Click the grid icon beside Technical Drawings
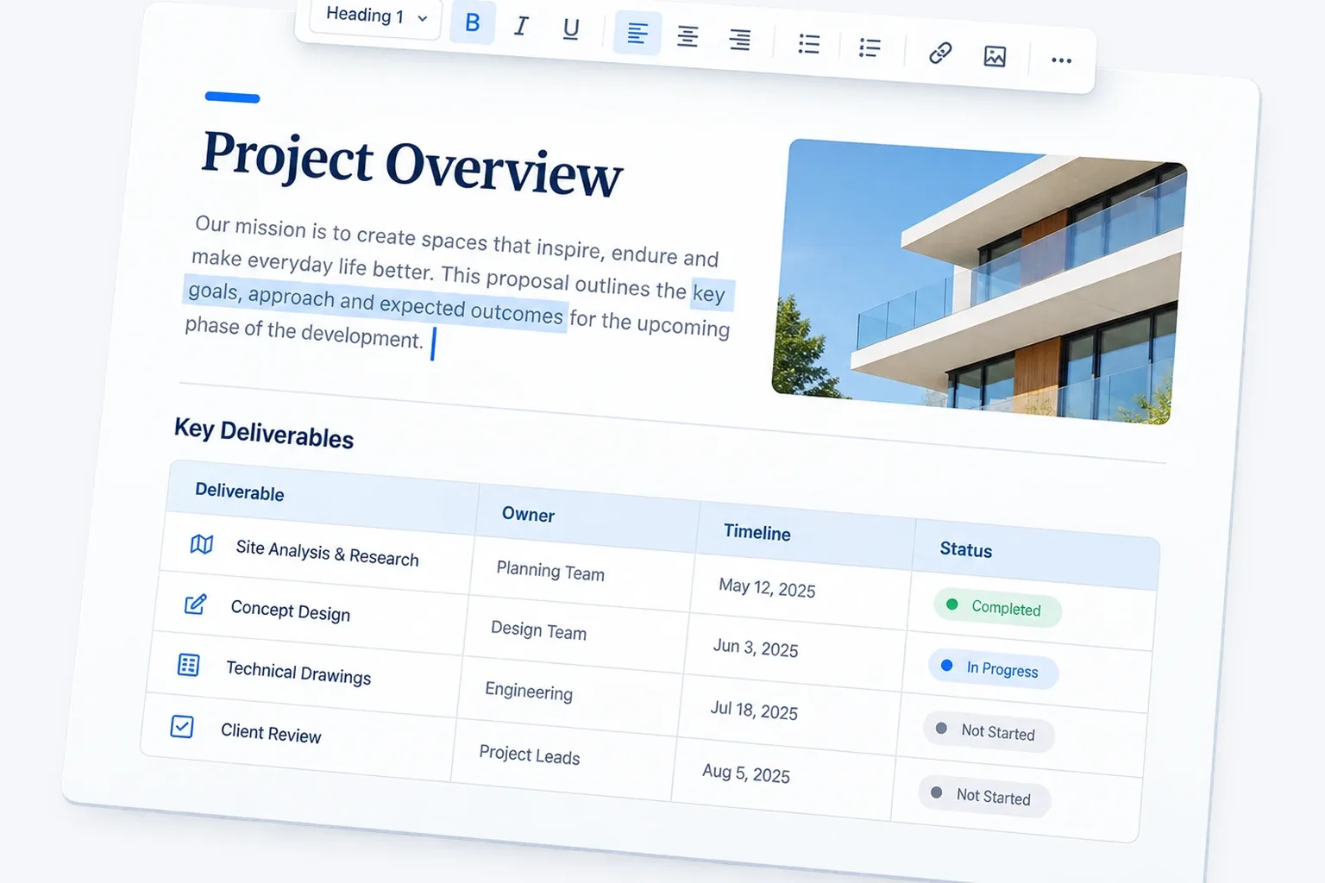 point(188,665)
